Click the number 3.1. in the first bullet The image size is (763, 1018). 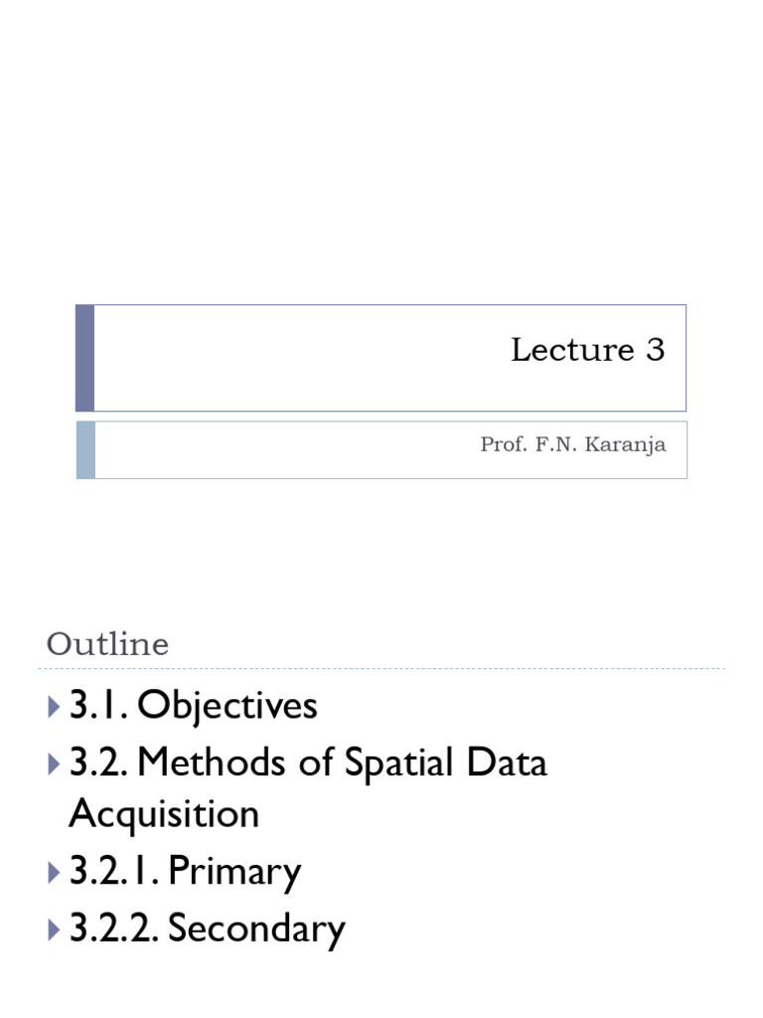click(99, 706)
